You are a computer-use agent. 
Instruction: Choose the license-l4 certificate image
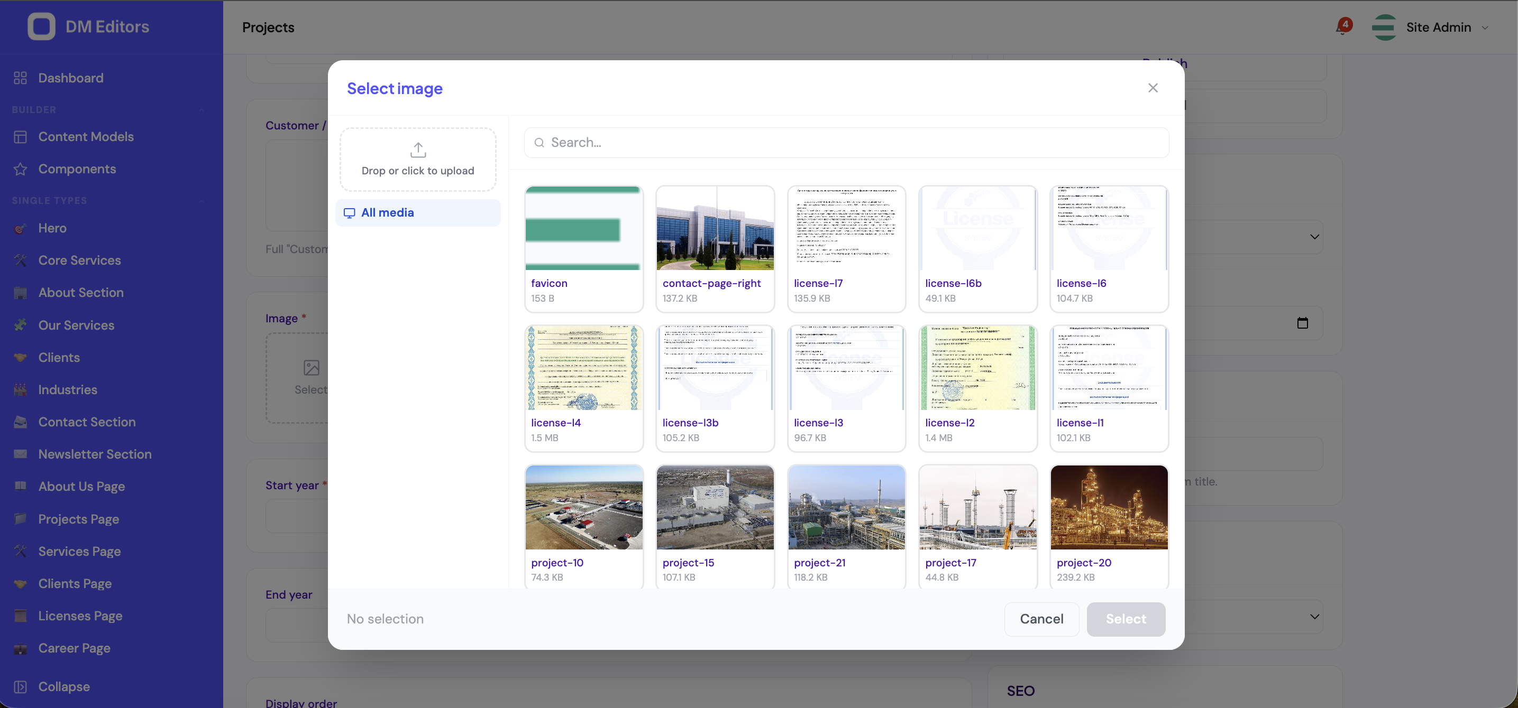click(x=583, y=368)
